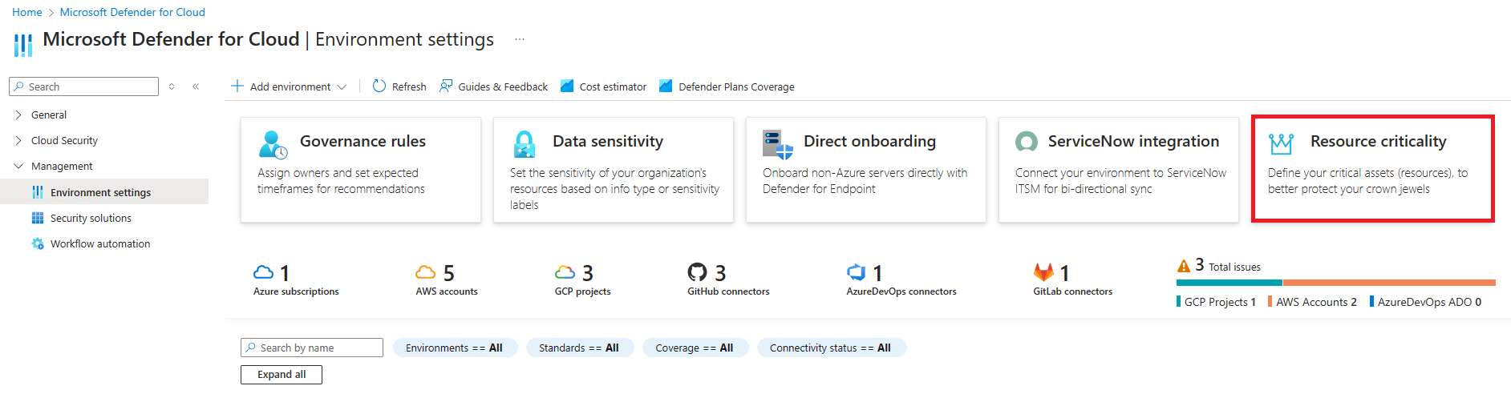The image size is (1511, 402).
Task: Click the Resource criticality crown icon
Action: coord(1281,144)
